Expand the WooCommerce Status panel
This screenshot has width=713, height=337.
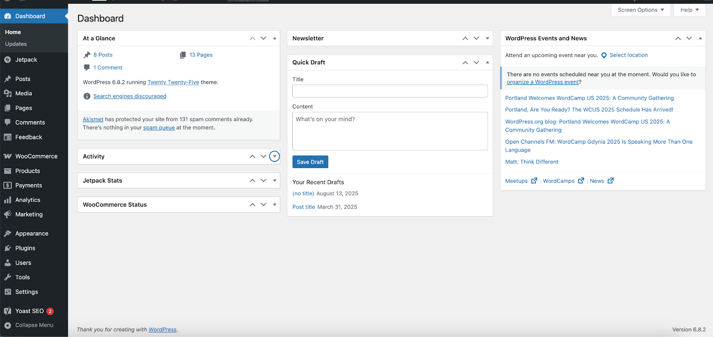point(275,205)
